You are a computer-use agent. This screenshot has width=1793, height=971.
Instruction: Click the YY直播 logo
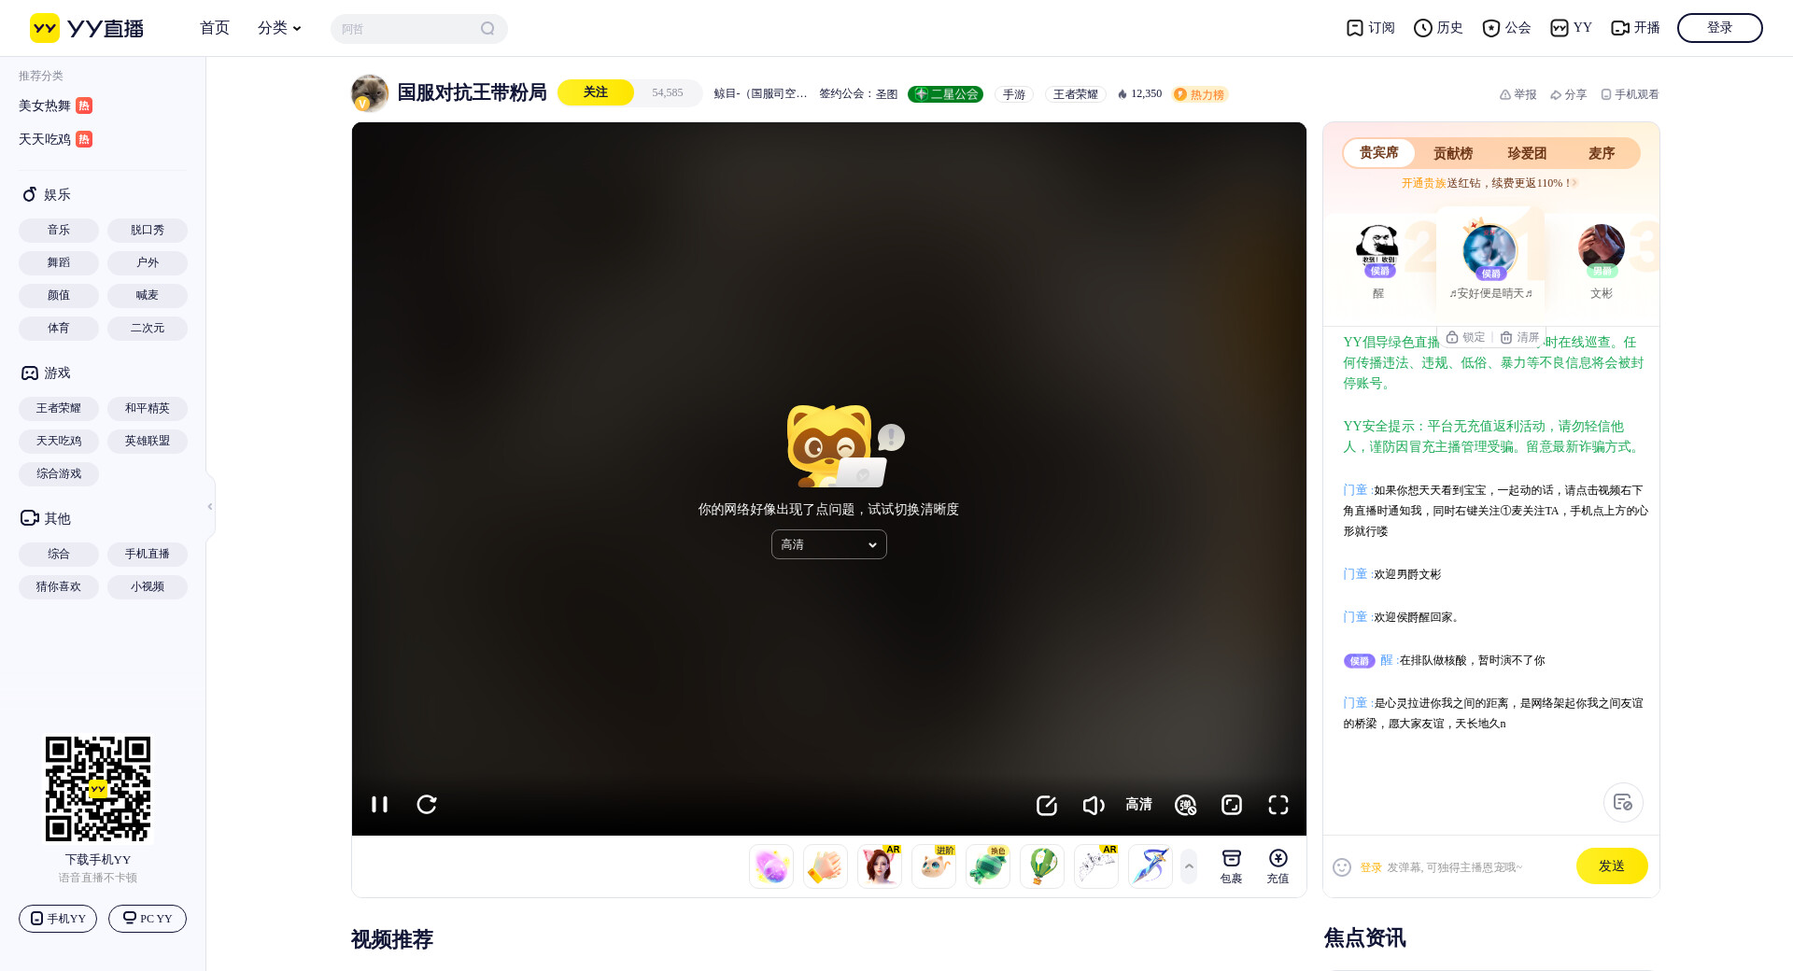pos(87,28)
